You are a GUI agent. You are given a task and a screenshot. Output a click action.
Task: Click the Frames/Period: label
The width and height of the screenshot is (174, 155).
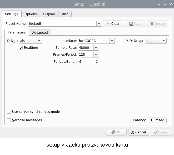(x=65, y=55)
